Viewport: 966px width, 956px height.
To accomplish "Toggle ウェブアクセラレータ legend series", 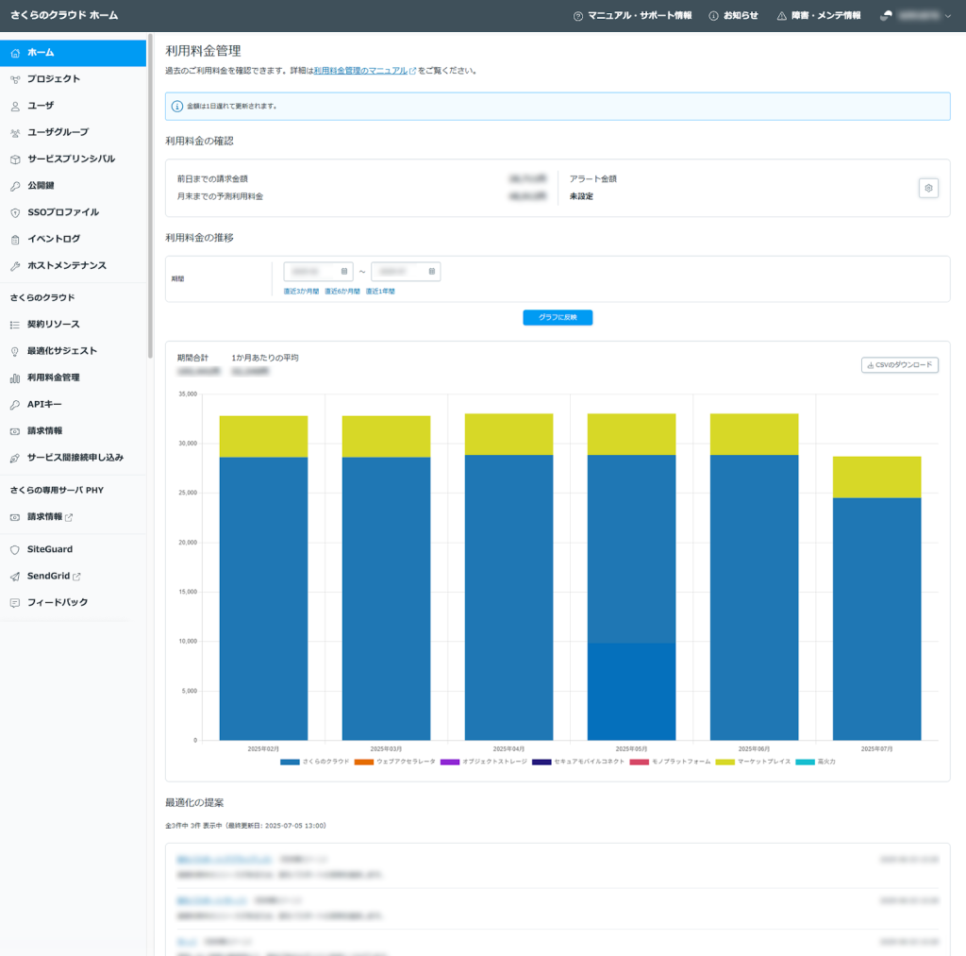I will (x=394, y=762).
